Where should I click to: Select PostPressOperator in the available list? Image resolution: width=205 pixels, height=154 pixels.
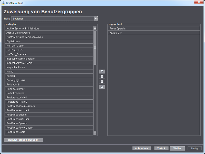click(x=49, y=123)
